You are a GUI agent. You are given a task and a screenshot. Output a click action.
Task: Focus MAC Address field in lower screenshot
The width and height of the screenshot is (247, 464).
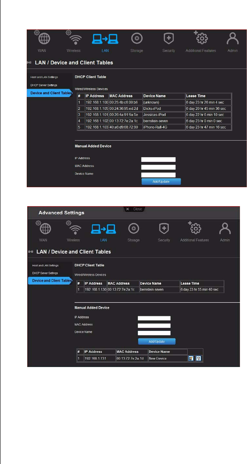[x=154, y=326]
